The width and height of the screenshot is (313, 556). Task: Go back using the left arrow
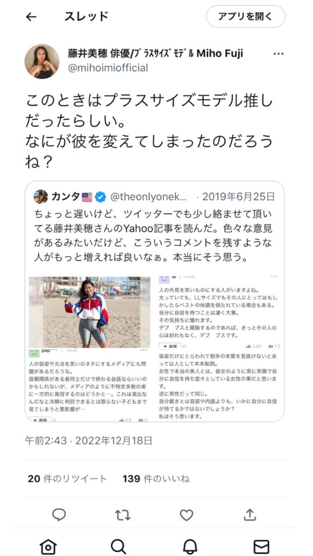click(x=31, y=17)
